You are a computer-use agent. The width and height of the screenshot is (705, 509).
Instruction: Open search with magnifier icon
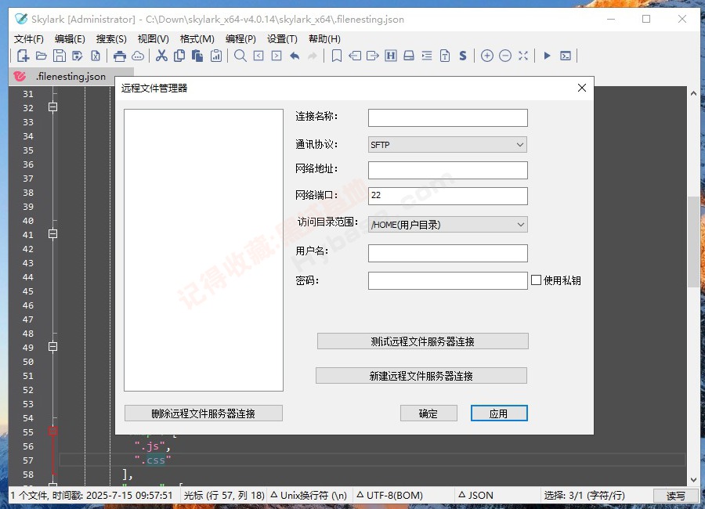click(240, 56)
